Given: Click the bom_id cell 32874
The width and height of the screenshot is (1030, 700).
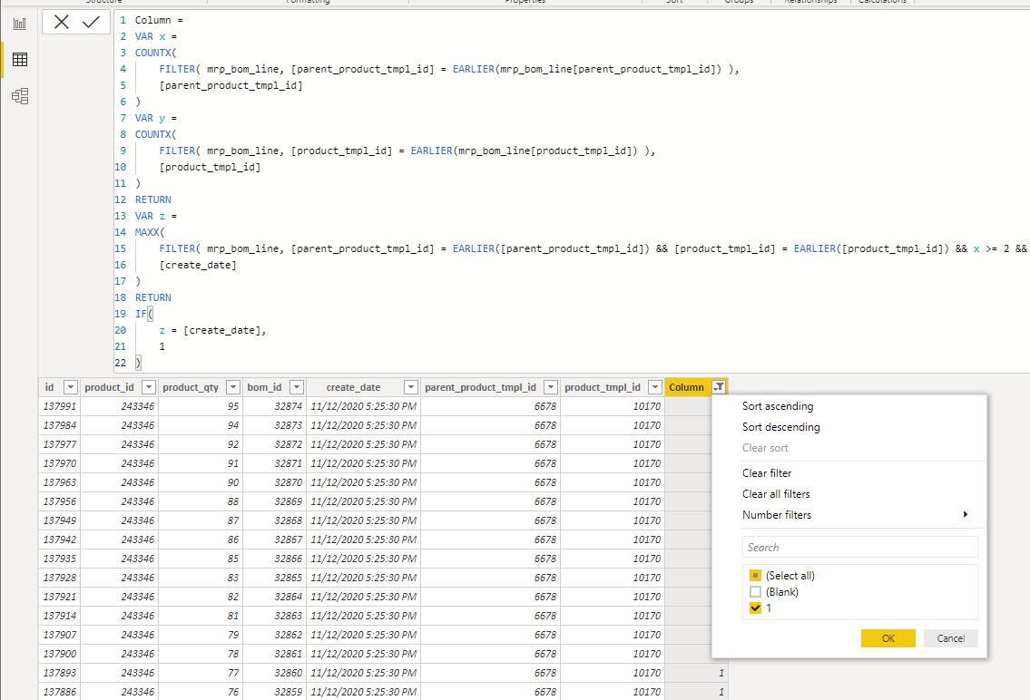Looking at the screenshot, I should pyautogui.click(x=275, y=406).
